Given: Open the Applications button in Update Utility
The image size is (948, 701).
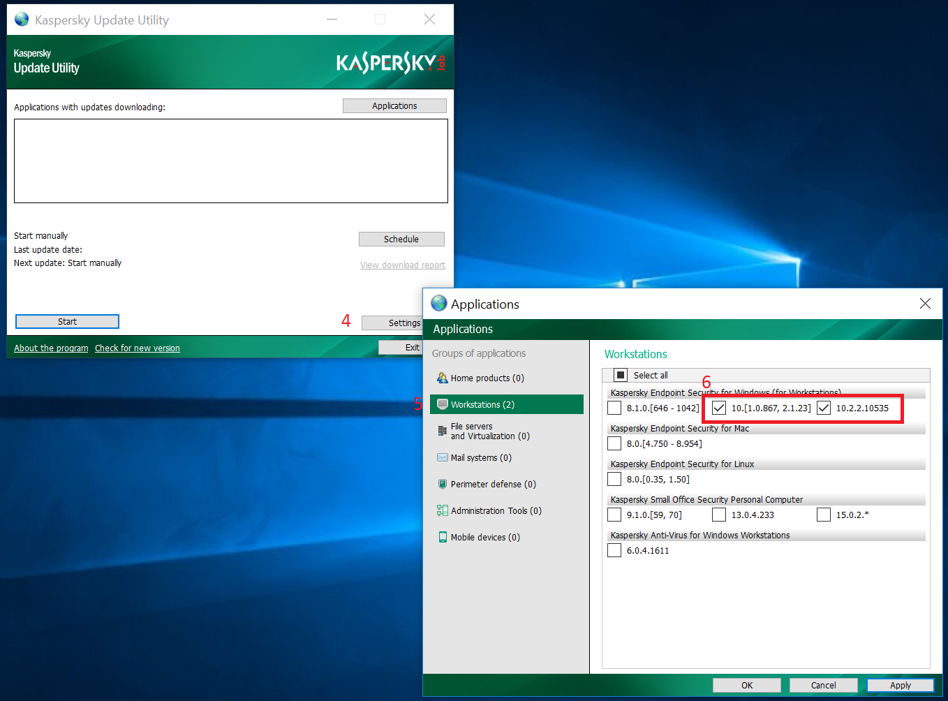Looking at the screenshot, I should [x=394, y=105].
